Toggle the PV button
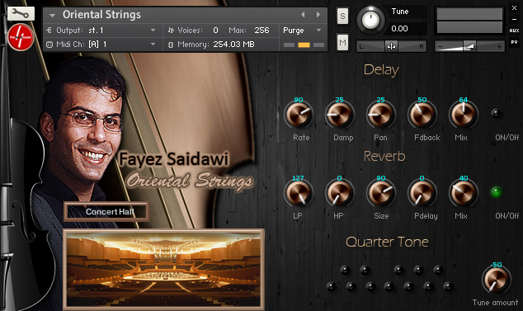This screenshot has width=523, height=311. click(x=514, y=42)
